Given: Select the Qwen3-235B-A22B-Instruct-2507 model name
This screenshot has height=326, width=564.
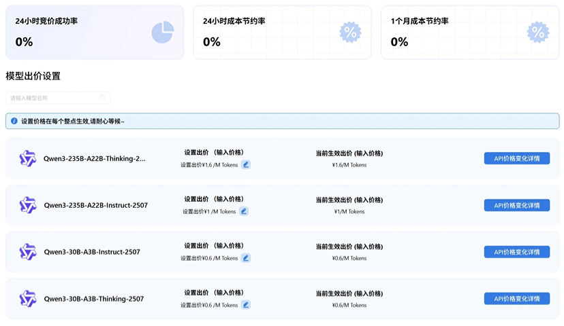Looking at the screenshot, I should [95, 205].
